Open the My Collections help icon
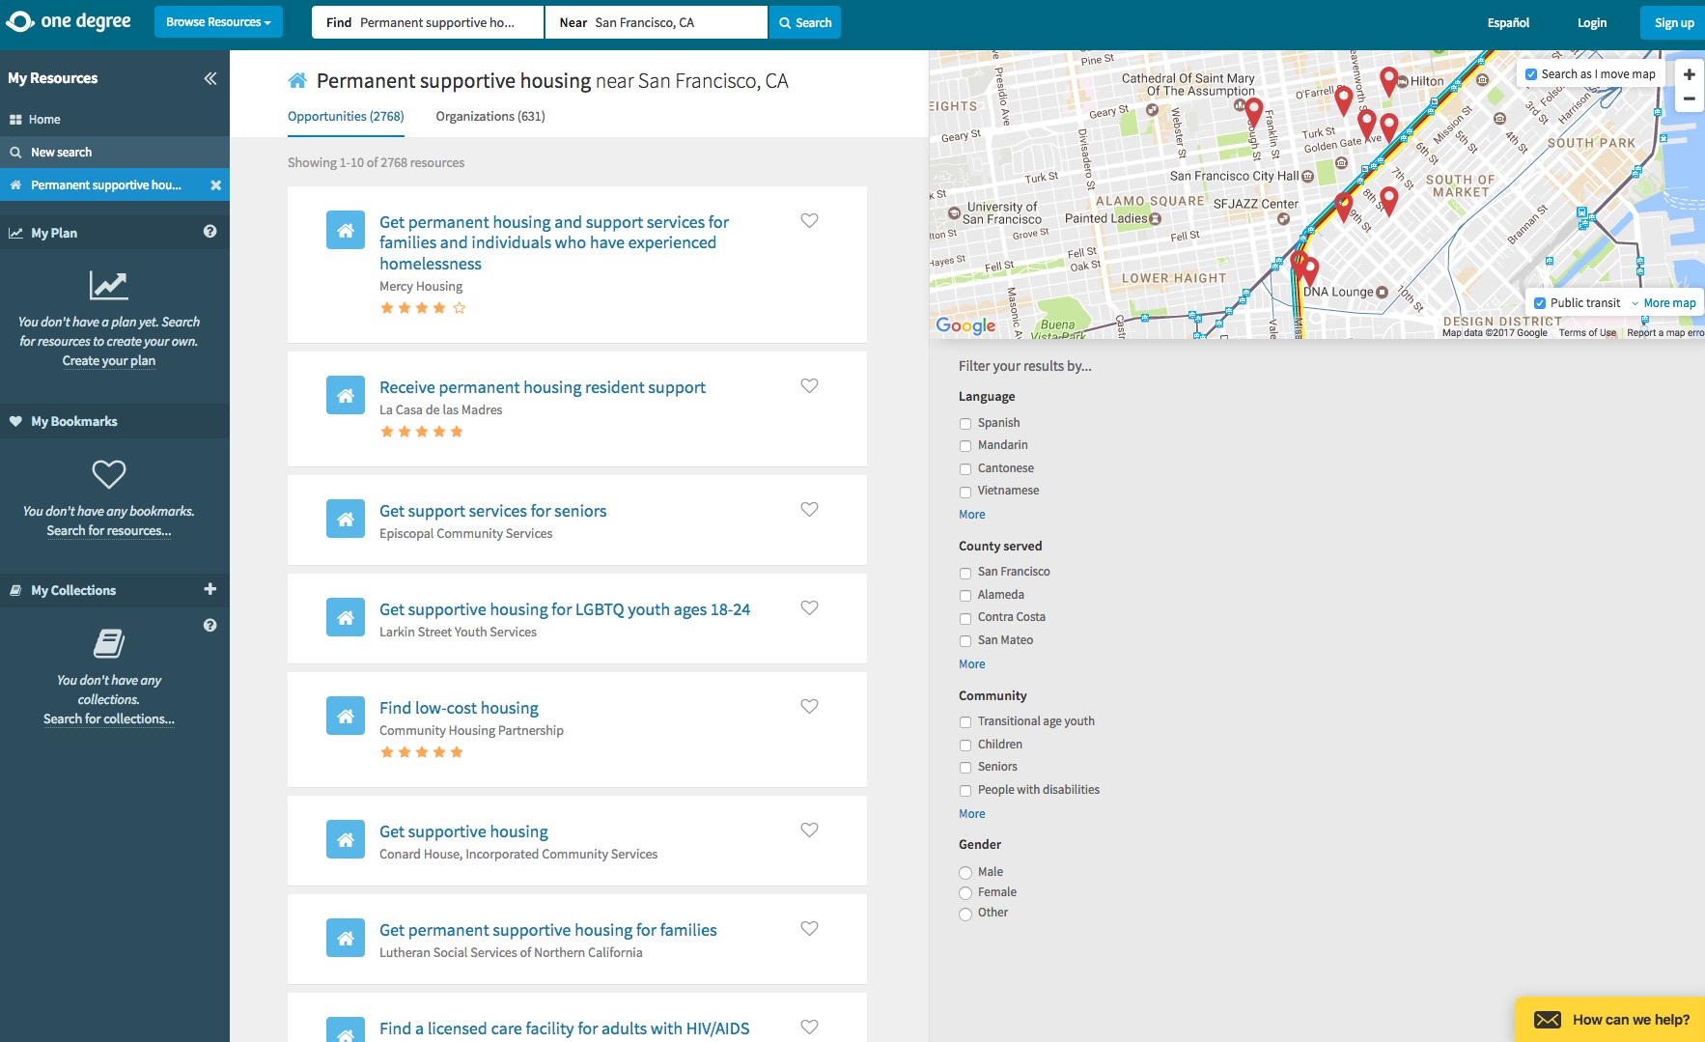1705x1042 pixels. (210, 625)
